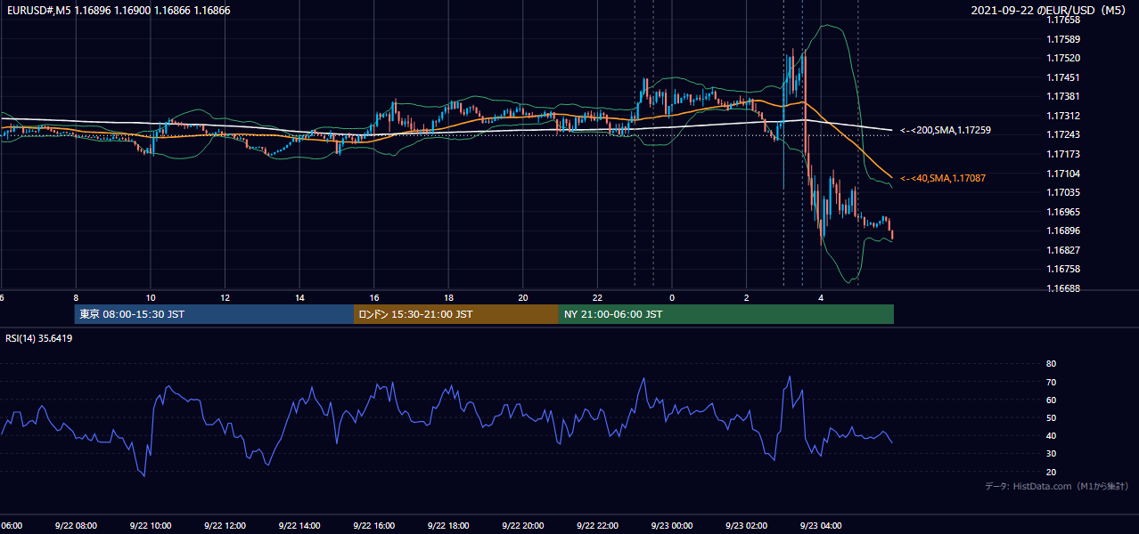Click the 9/22 10:00 time label
The image size is (1139, 534).
pos(150,526)
